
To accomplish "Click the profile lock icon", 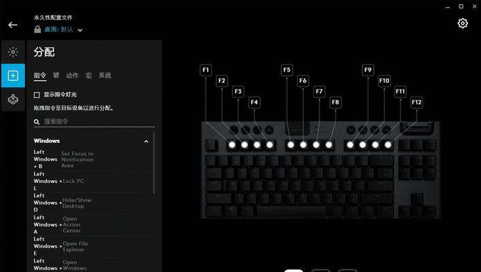I will [x=37, y=29].
